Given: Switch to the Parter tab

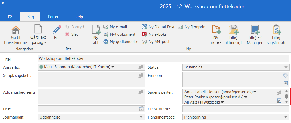Looking at the screenshot, I should point(53,17).
